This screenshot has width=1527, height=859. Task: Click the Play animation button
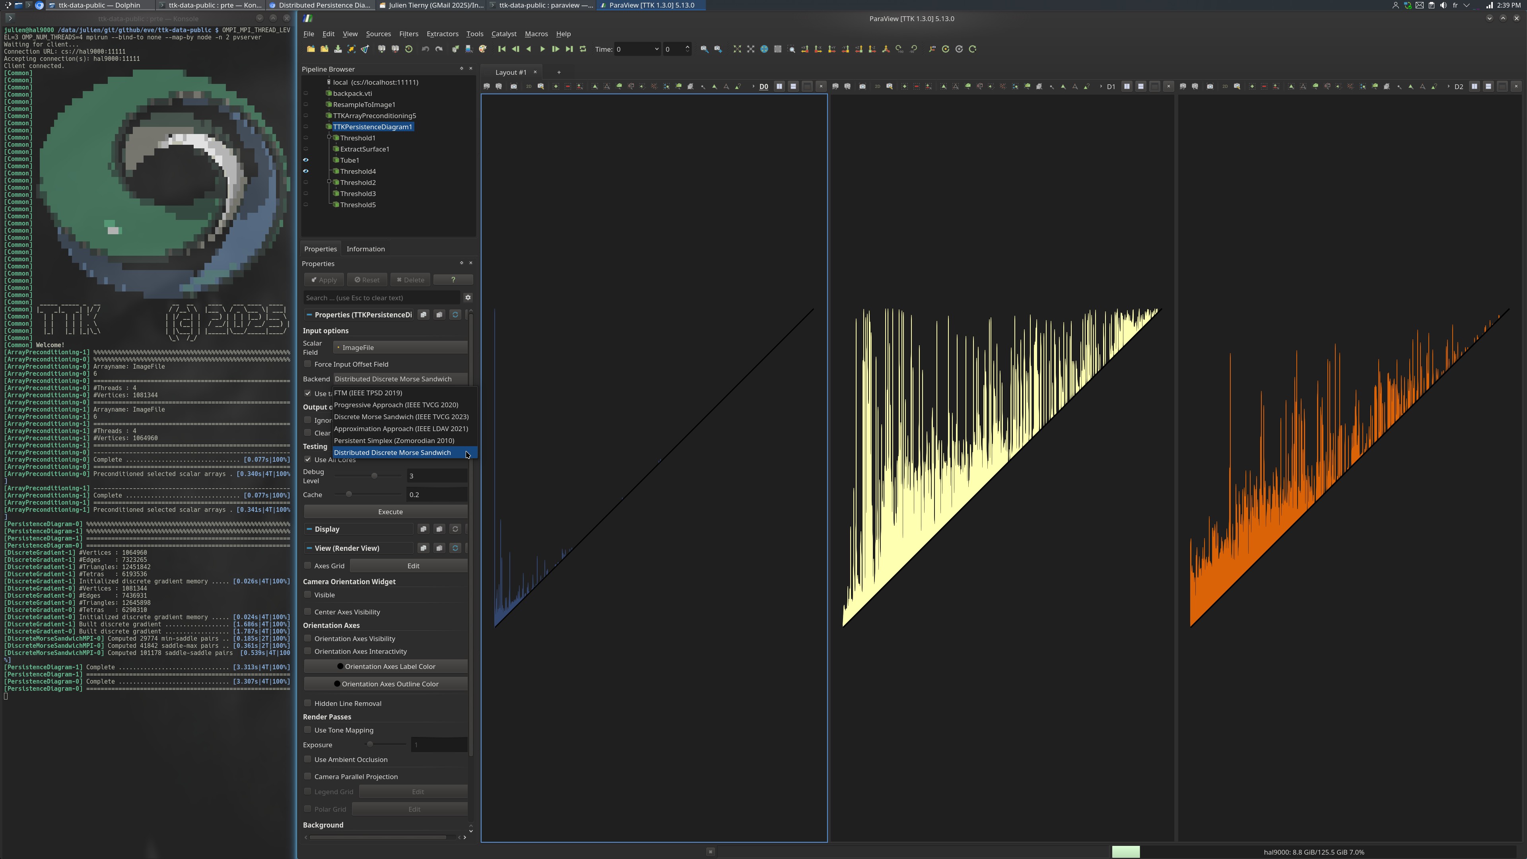point(542,49)
